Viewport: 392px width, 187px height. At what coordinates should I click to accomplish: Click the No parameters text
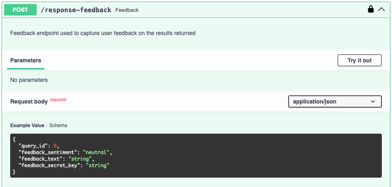29,80
